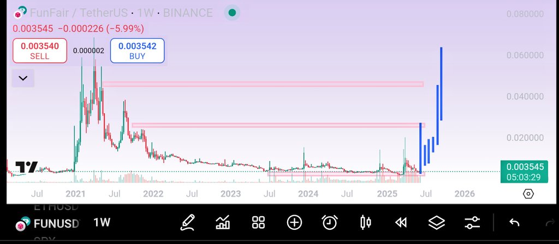Click the middle pink resistance zone
The height and width of the screenshot is (244, 559).
[278, 125]
